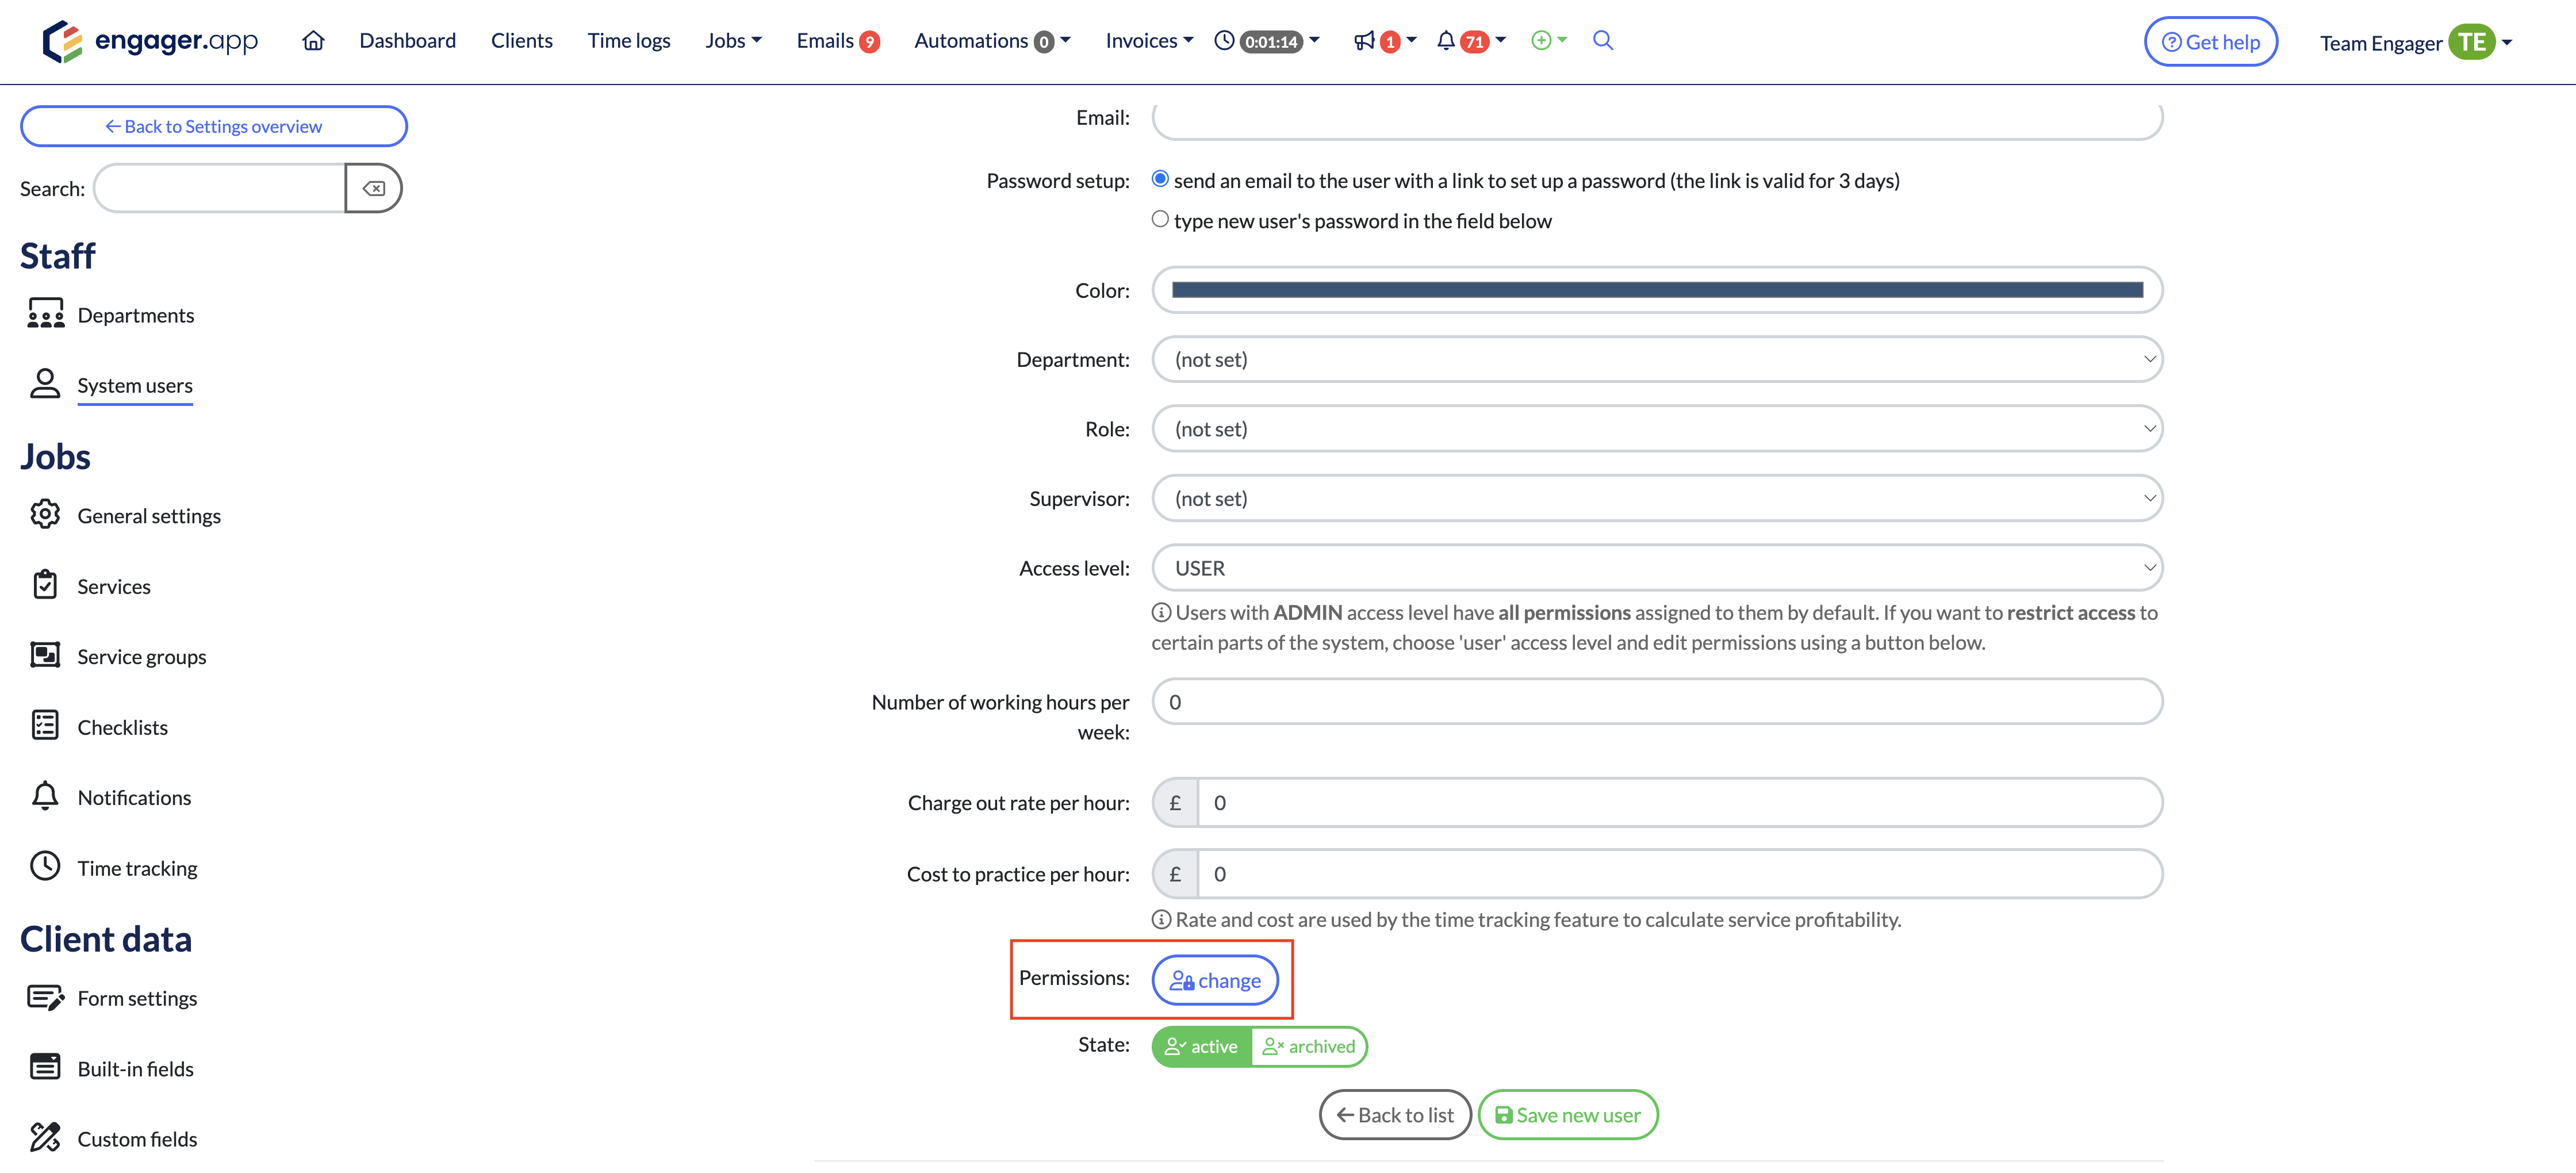The width and height of the screenshot is (2576, 1173).
Task: Choose type new user's password option
Action: point(1160,219)
